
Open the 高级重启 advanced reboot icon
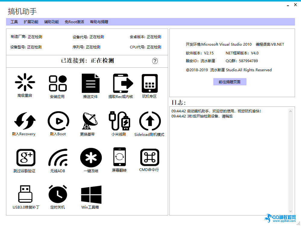[x=25, y=82]
